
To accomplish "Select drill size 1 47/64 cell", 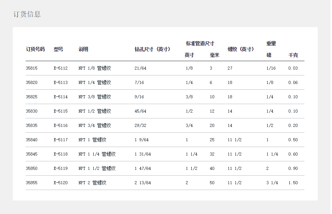I will coord(143,168).
